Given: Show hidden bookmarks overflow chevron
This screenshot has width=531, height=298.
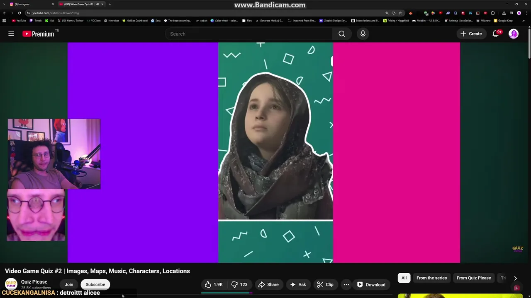Looking at the screenshot, I should pos(523,21).
